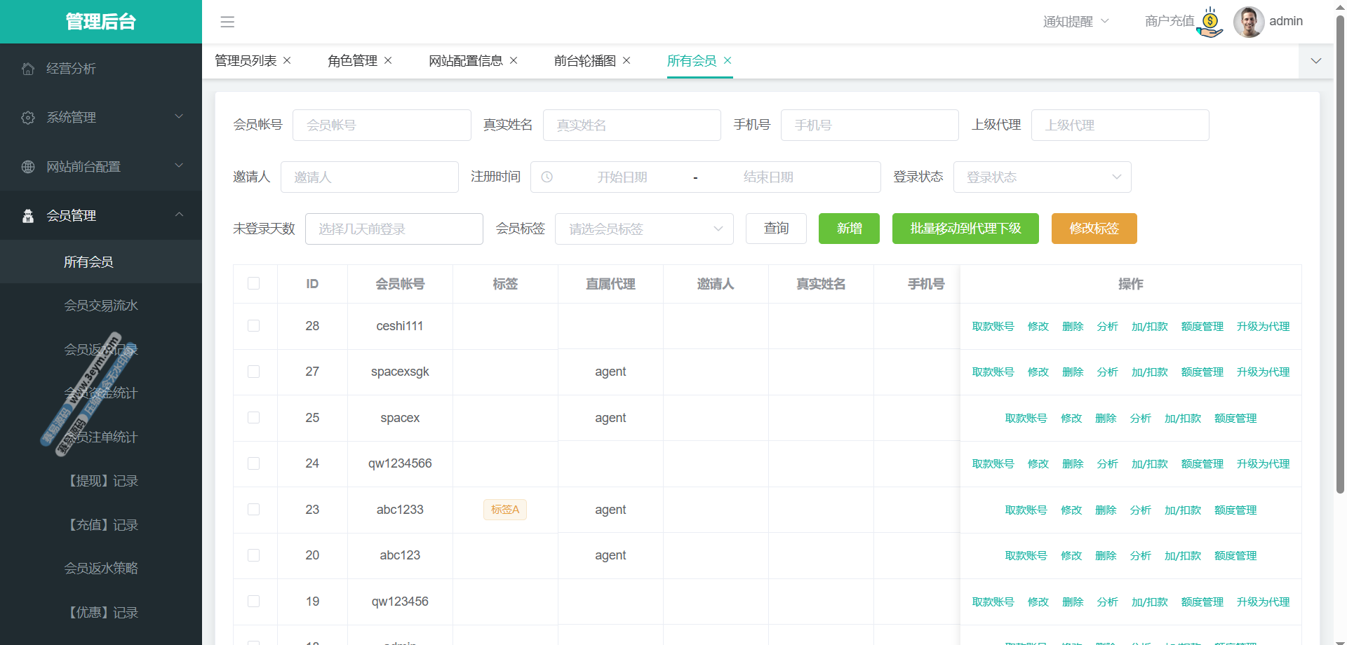The height and width of the screenshot is (645, 1347).
Task: Open the 会员标签 selection dropdown
Action: 643,229
